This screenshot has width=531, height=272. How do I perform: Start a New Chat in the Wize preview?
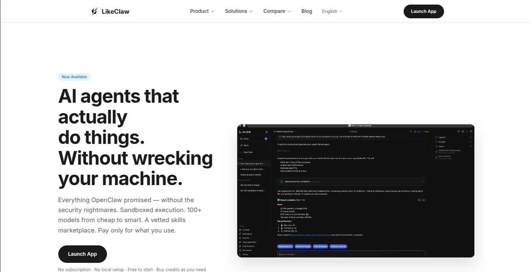click(x=253, y=152)
